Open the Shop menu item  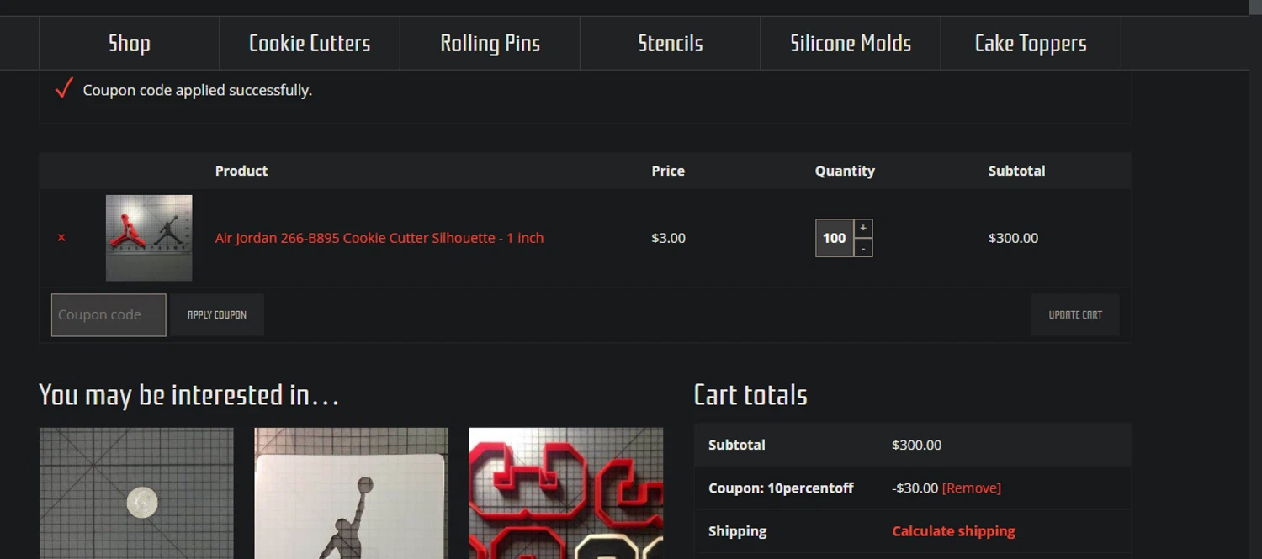pyautogui.click(x=129, y=43)
